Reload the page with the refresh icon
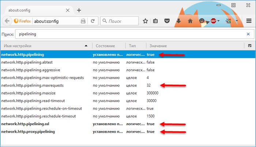Screen dimensions: 256x147 93,21
